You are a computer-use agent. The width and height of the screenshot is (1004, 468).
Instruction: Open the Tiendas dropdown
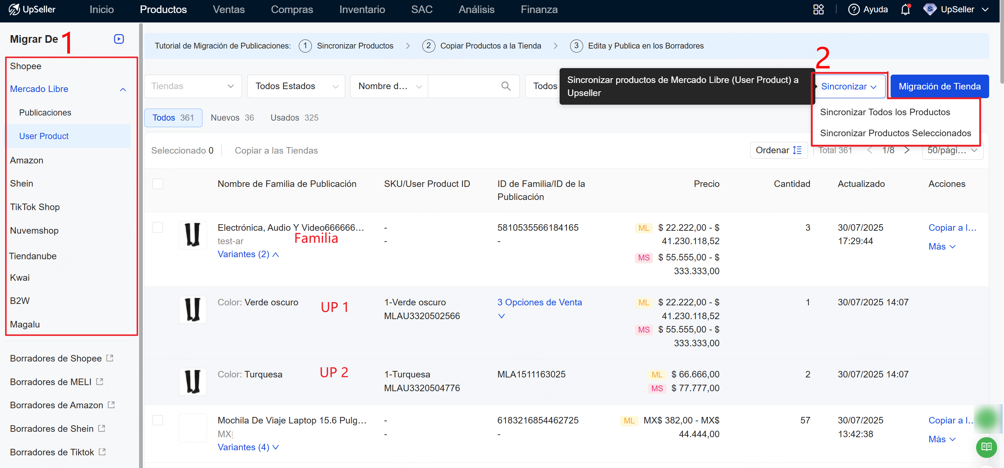[193, 86]
